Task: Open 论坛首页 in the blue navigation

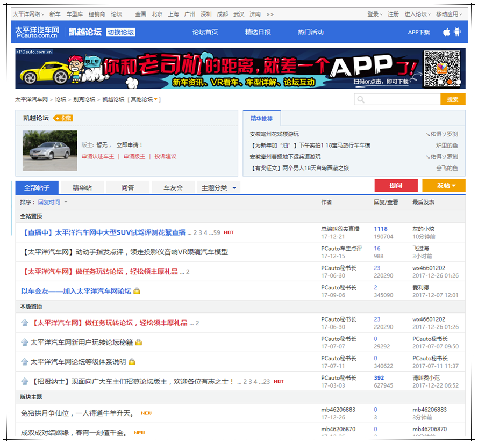Action: [x=205, y=32]
